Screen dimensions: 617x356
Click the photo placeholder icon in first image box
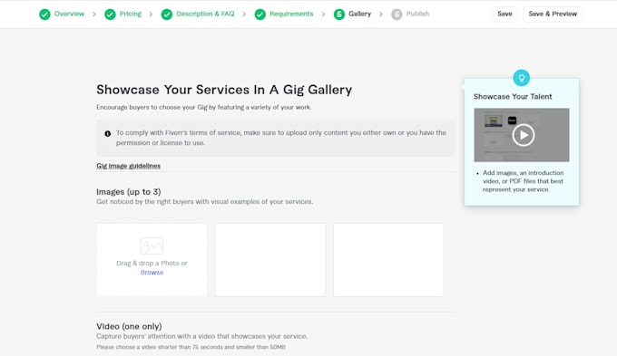[x=152, y=246]
